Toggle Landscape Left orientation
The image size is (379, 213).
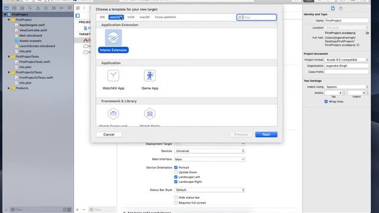click(x=176, y=177)
